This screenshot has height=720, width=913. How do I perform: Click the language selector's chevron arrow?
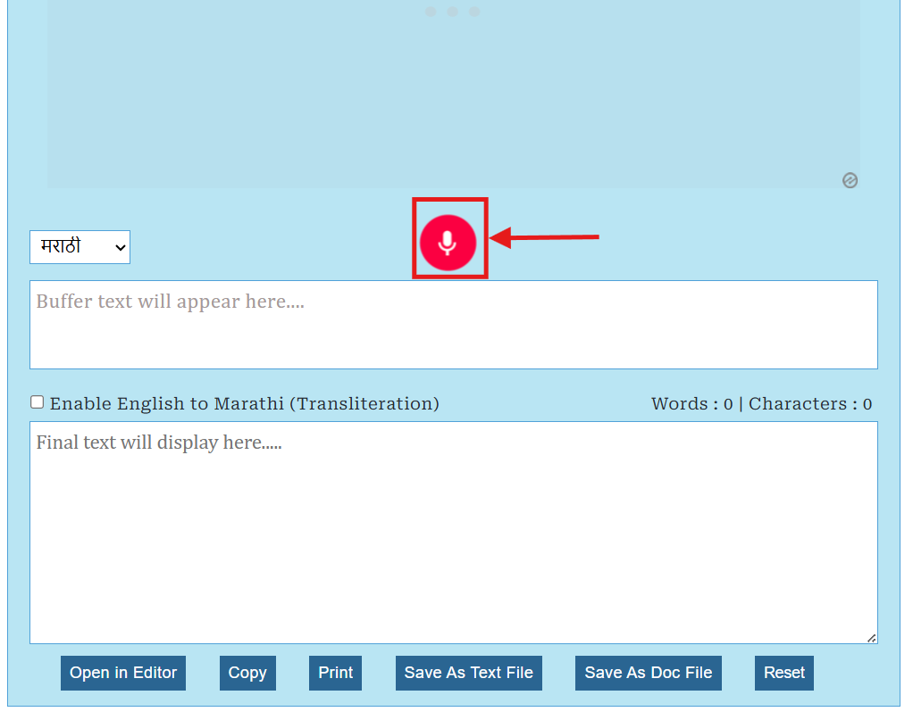coord(119,247)
